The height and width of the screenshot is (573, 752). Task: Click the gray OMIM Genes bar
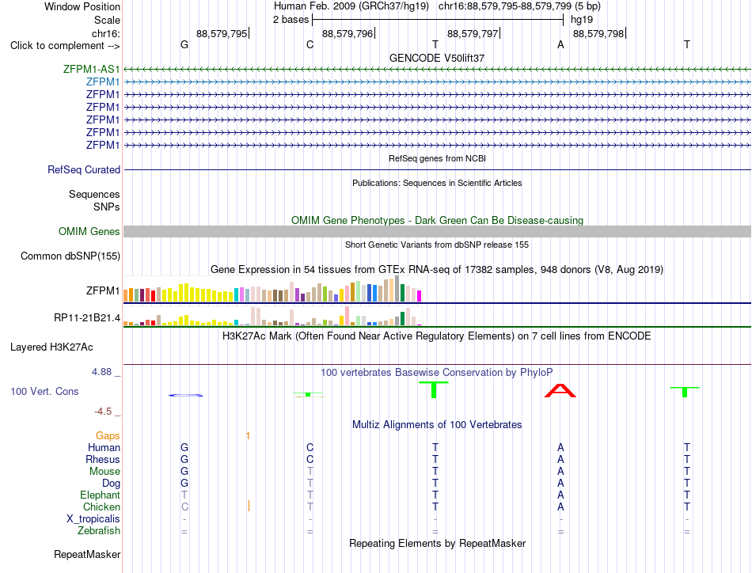click(437, 232)
